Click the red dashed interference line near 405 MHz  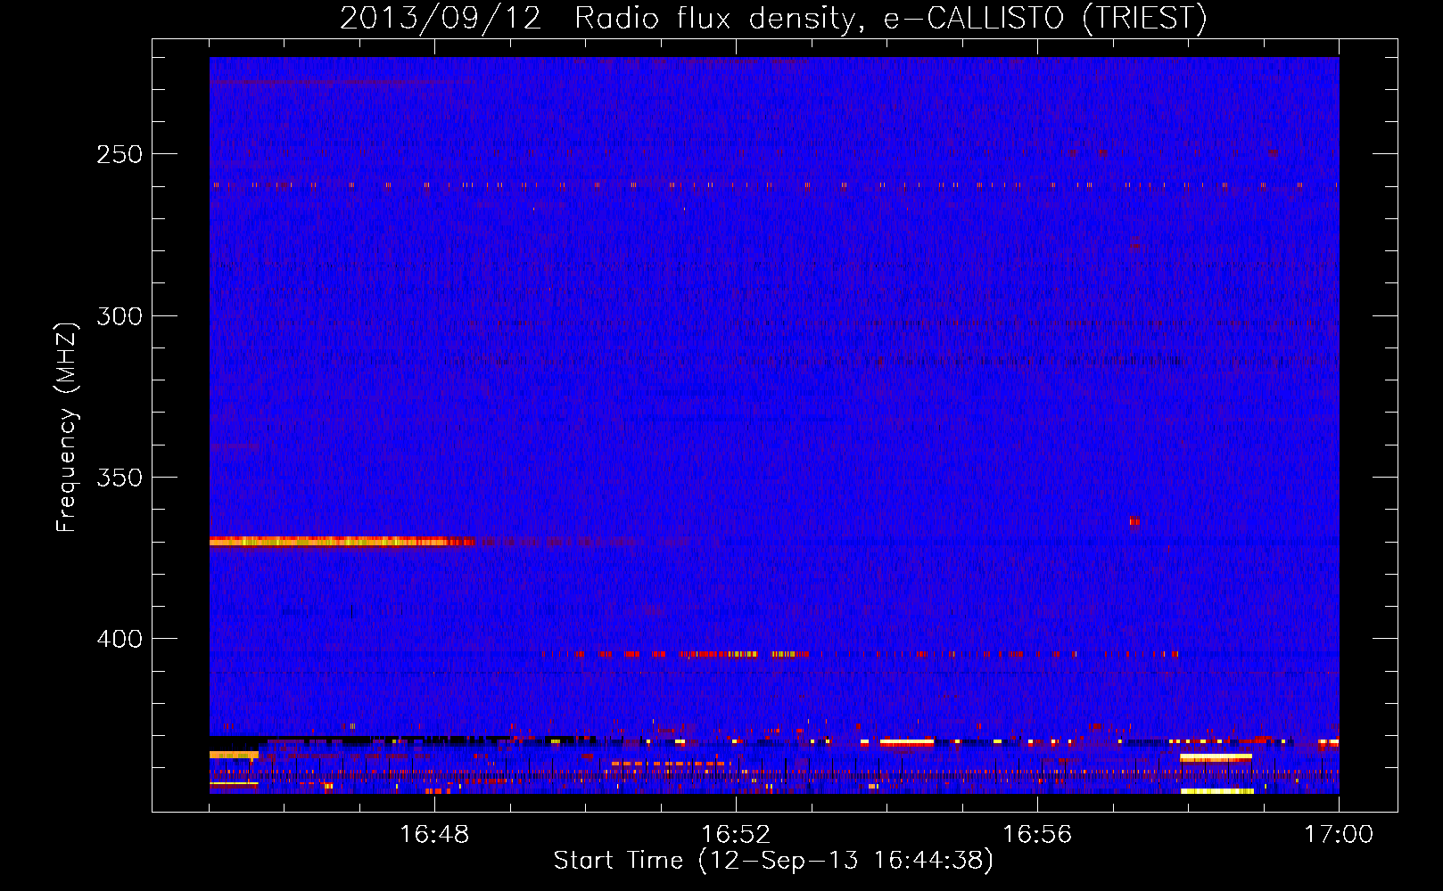coord(861,654)
